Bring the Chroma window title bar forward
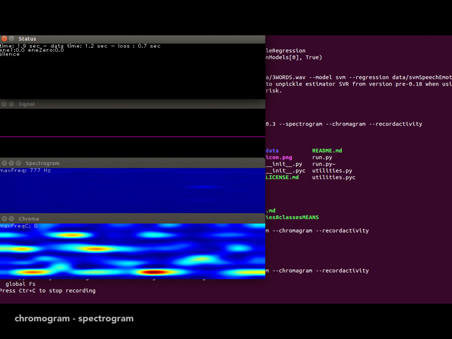 (132, 219)
